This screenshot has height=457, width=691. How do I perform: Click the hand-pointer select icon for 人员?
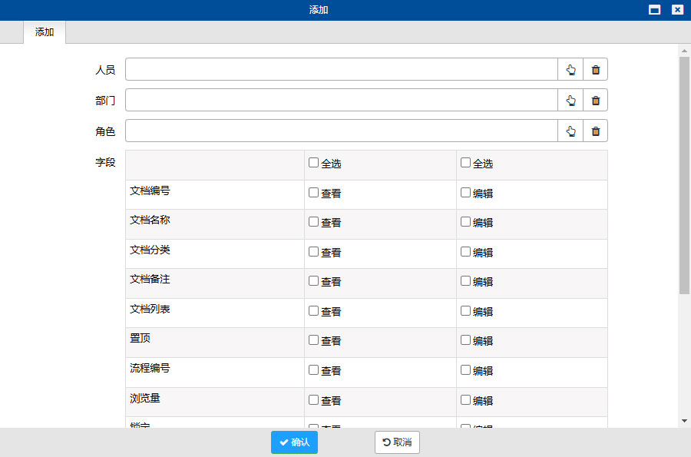(x=570, y=70)
